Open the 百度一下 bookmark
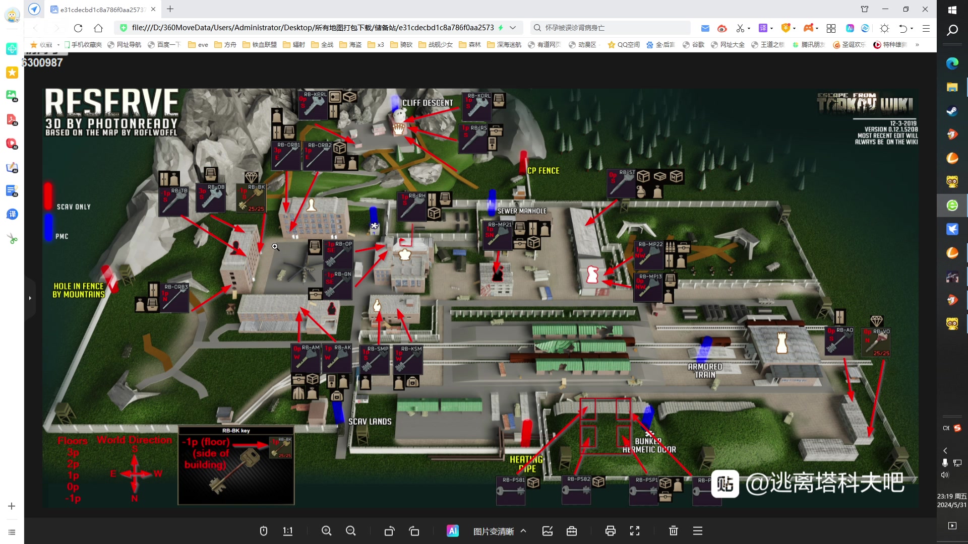This screenshot has height=544, width=968. (164, 45)
